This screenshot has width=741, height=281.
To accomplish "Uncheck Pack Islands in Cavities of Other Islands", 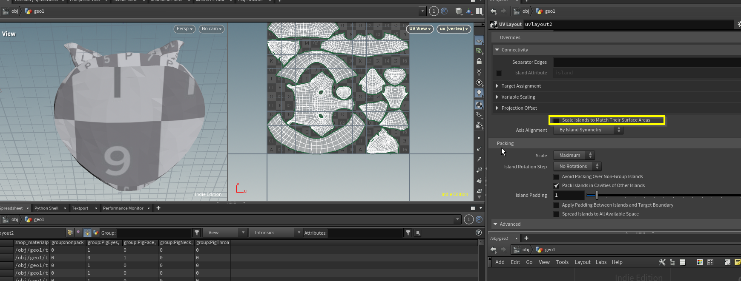I will point(556,186).
